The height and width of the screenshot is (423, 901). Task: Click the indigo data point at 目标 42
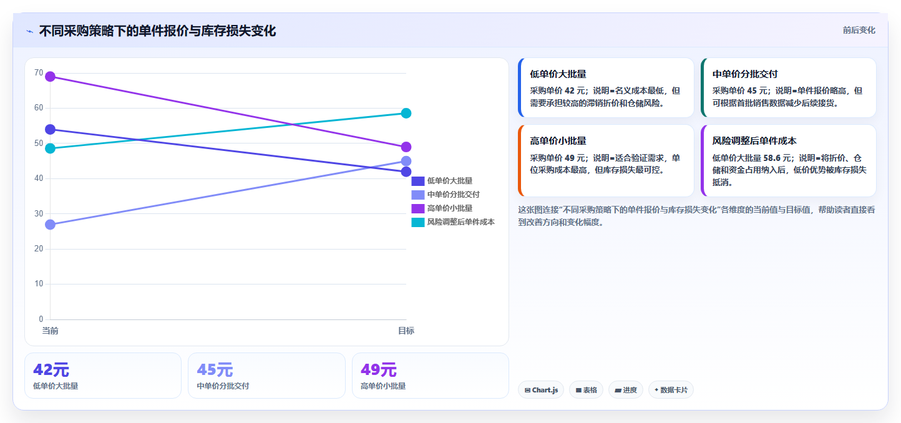406,172
